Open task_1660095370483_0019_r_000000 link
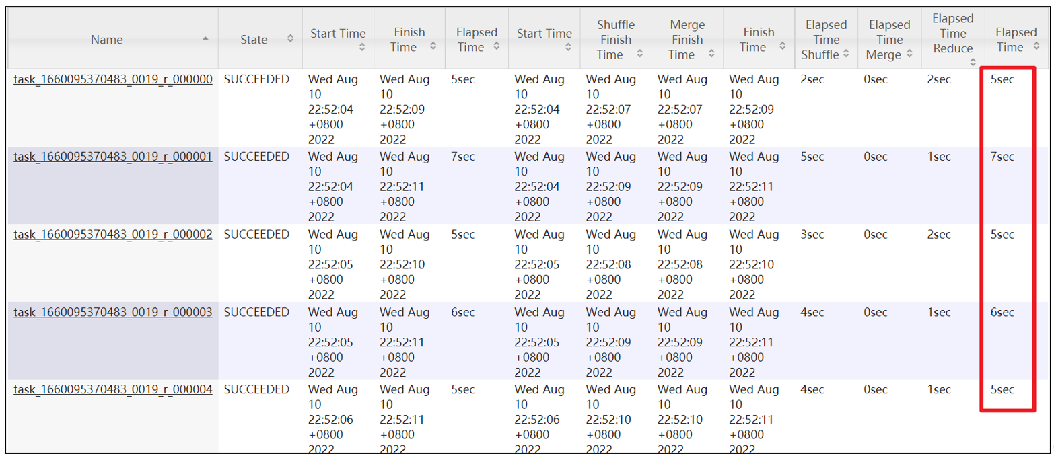 (x=113, y=79)
